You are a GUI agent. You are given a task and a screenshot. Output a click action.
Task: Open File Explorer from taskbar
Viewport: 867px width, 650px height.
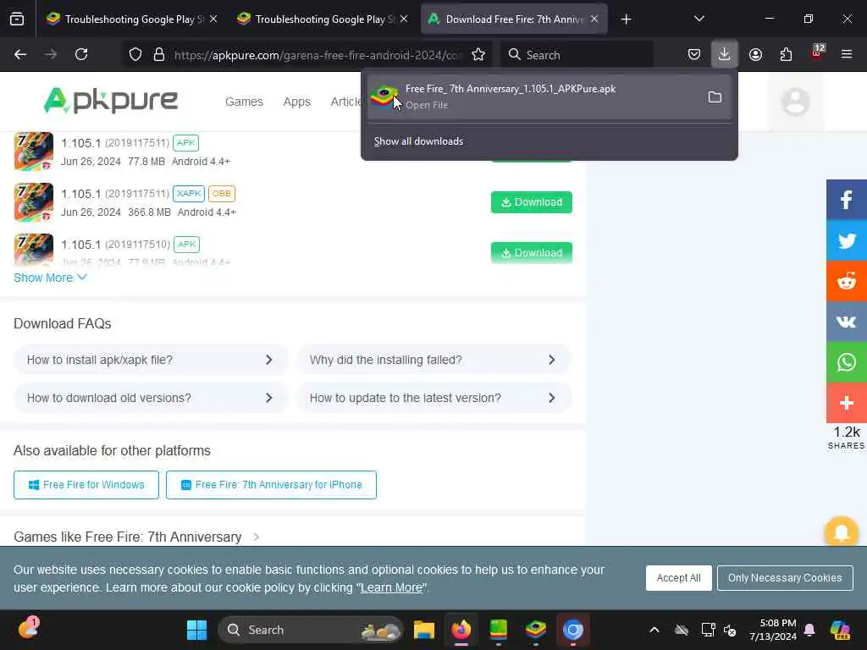tap(424, 630)
